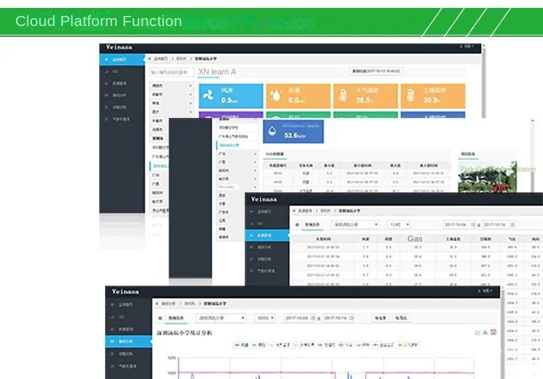Click the export button beside query button
The width and height of the screenshot is (543, 379).
point(400,318)
